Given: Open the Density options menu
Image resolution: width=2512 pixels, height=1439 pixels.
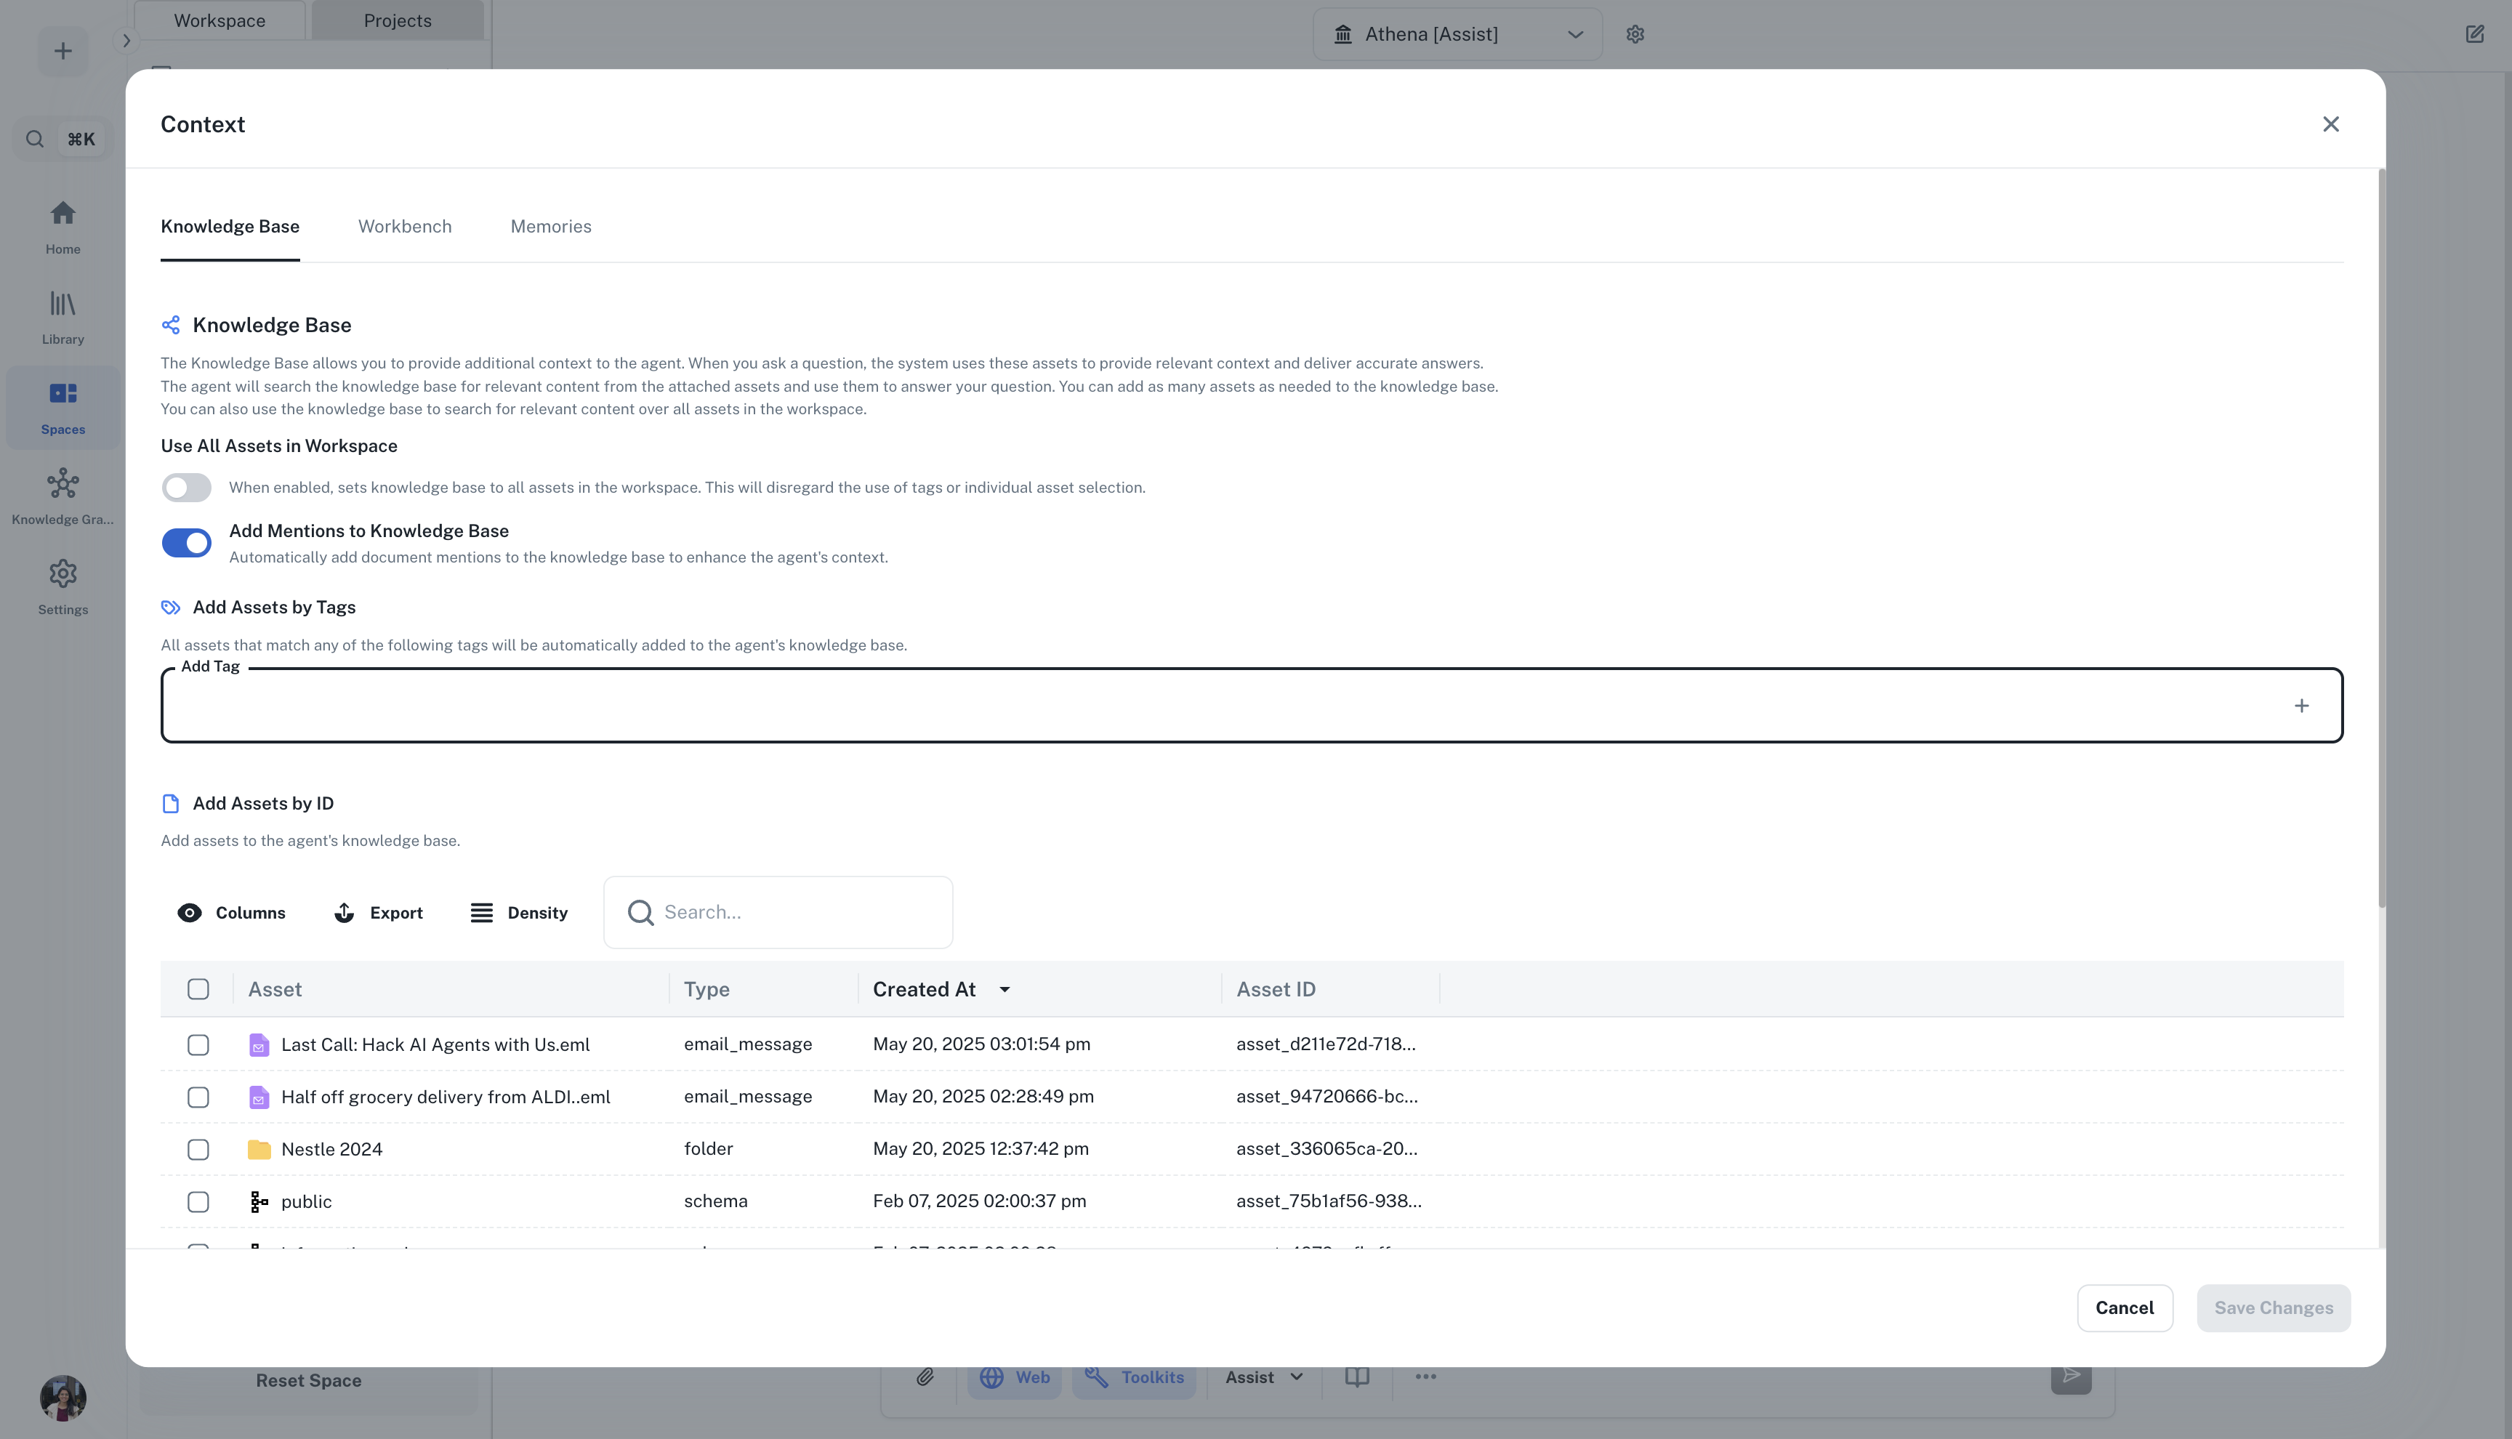Looking at the screenshot, I should point(519,912).
